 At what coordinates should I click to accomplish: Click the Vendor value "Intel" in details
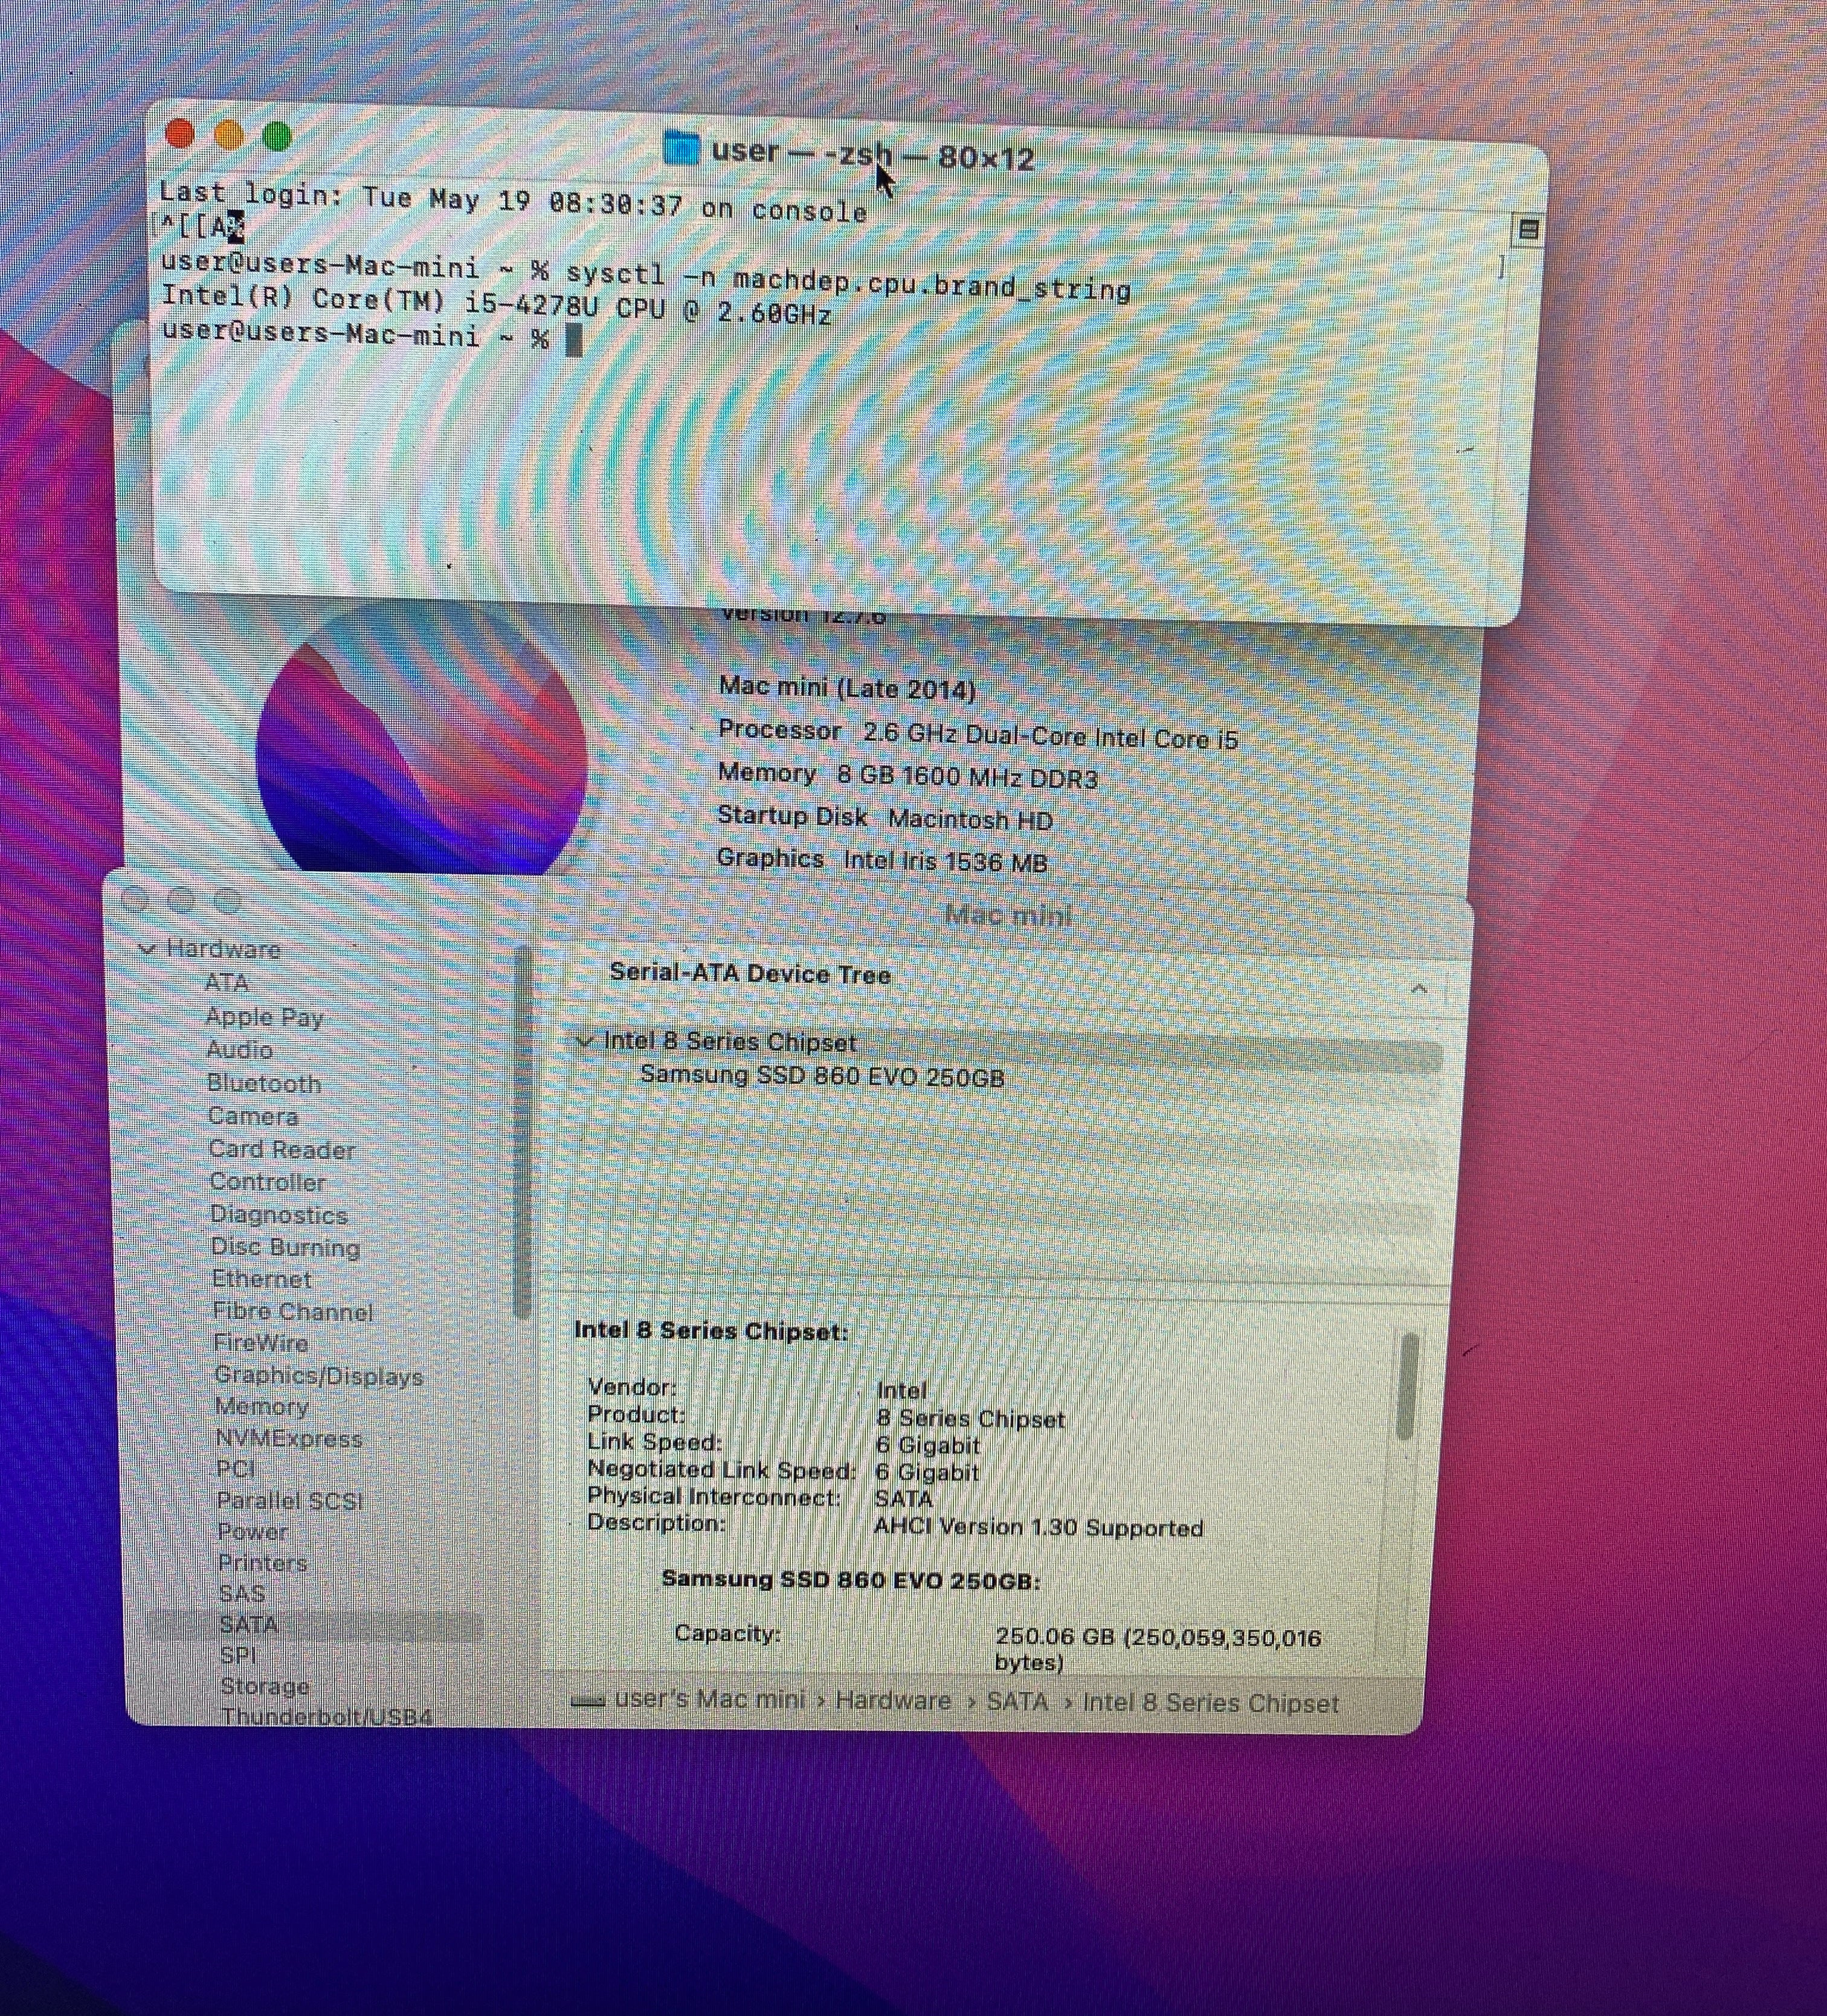tap(901, 1390)
